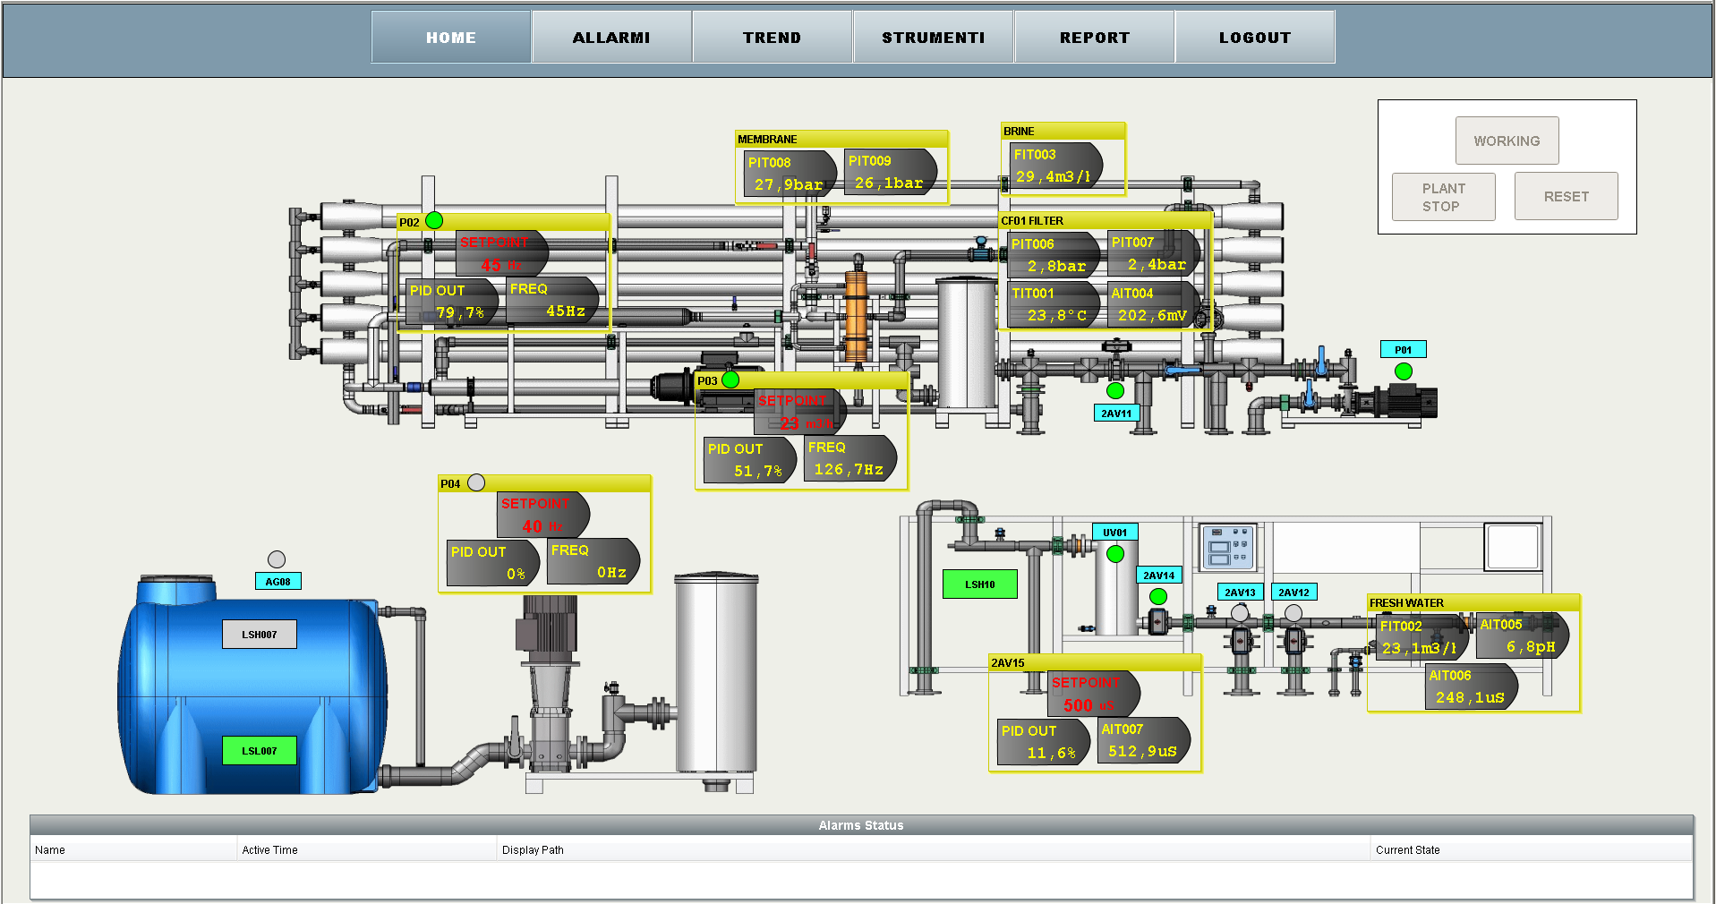Viewport: 1716px width, 904px height.
Task: Click the PIT006 2,8bar reading
Action: [x=1054, y=255]
